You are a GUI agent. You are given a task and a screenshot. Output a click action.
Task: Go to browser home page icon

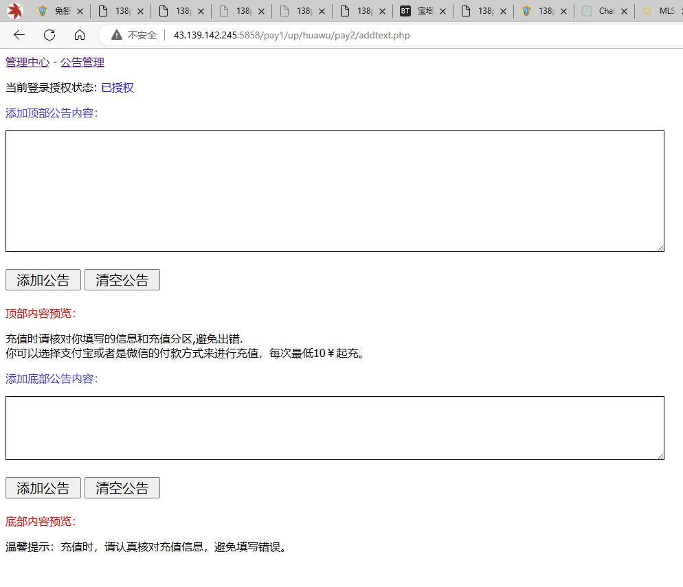80,35
